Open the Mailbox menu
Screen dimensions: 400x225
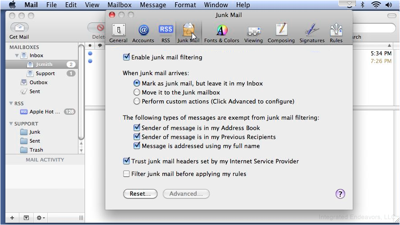tap(119, 5)
